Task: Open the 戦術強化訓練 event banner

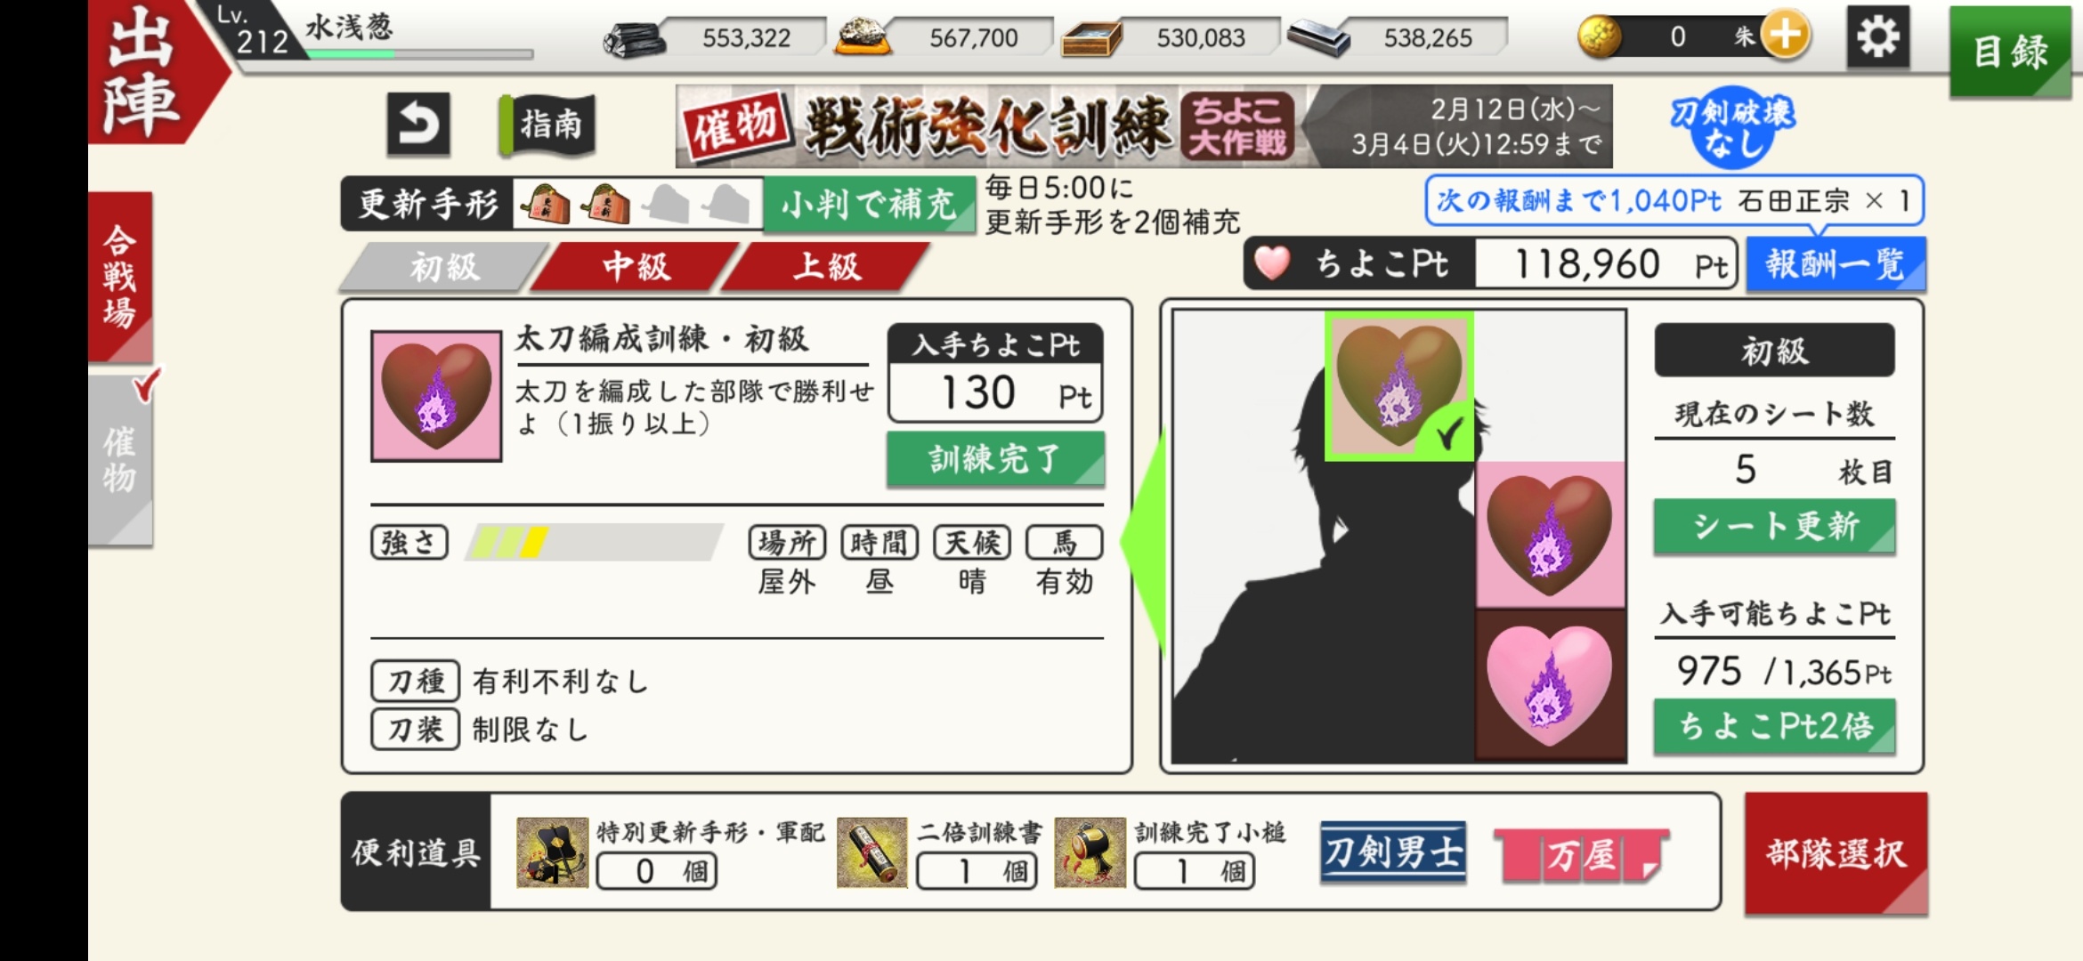Action: pyautogui.click(x=1144, y=126)
